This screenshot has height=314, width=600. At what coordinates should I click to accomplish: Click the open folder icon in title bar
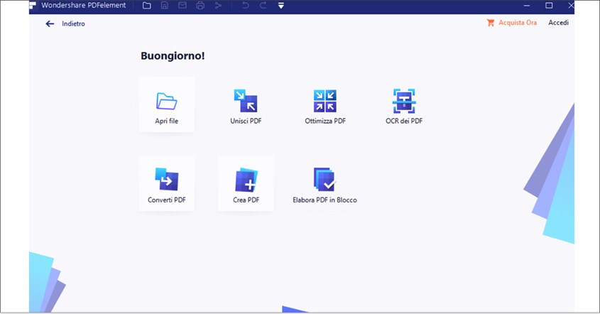(x=146, y=6)
